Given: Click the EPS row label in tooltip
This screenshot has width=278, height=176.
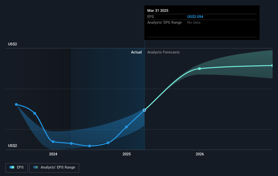Looking at the screenshot, I should (151, 17).
